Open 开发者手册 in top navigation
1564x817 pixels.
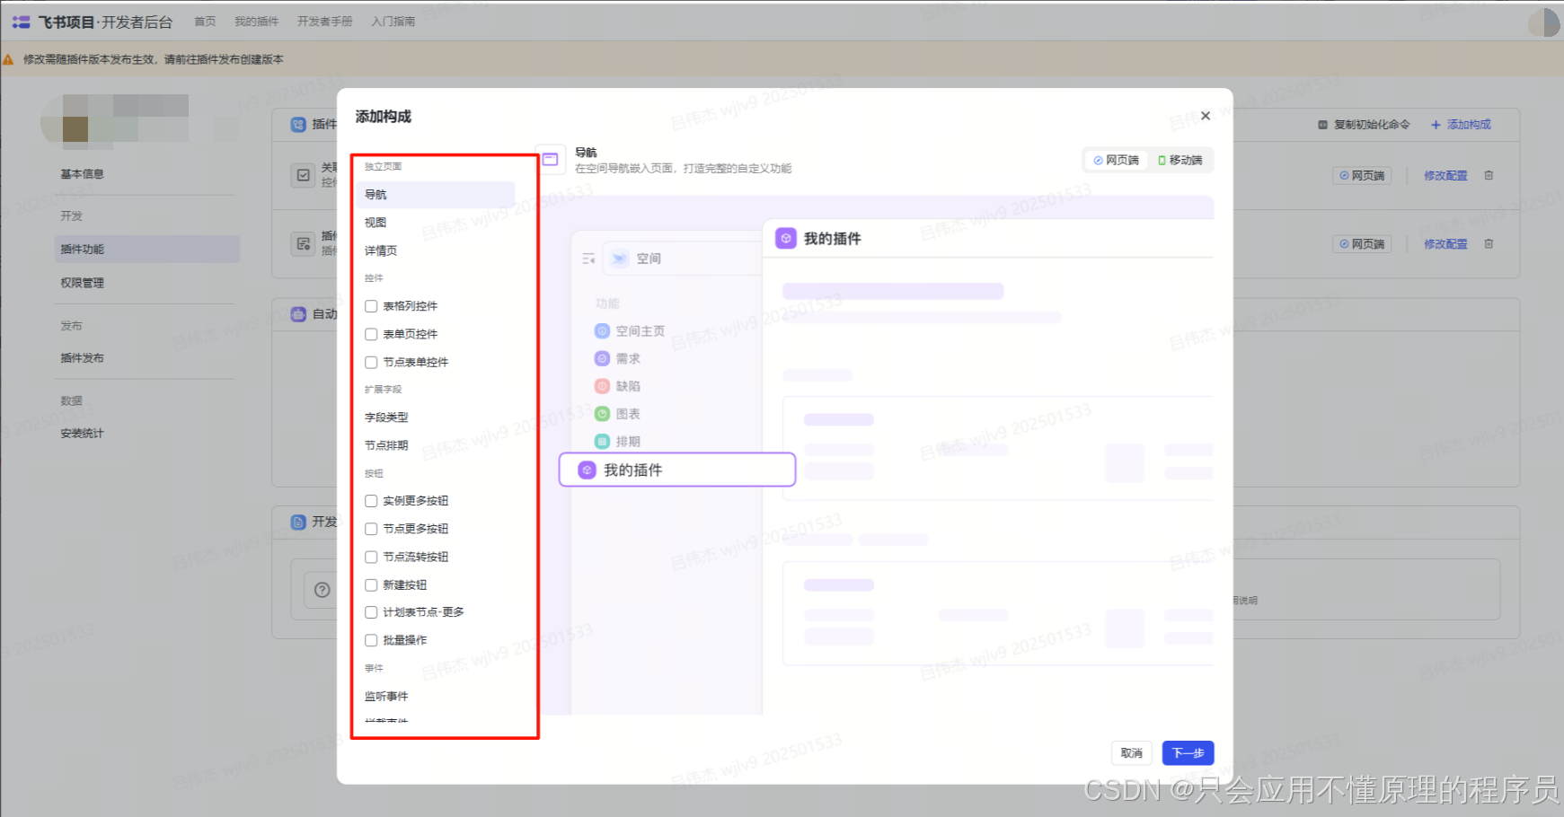point(325,22)
